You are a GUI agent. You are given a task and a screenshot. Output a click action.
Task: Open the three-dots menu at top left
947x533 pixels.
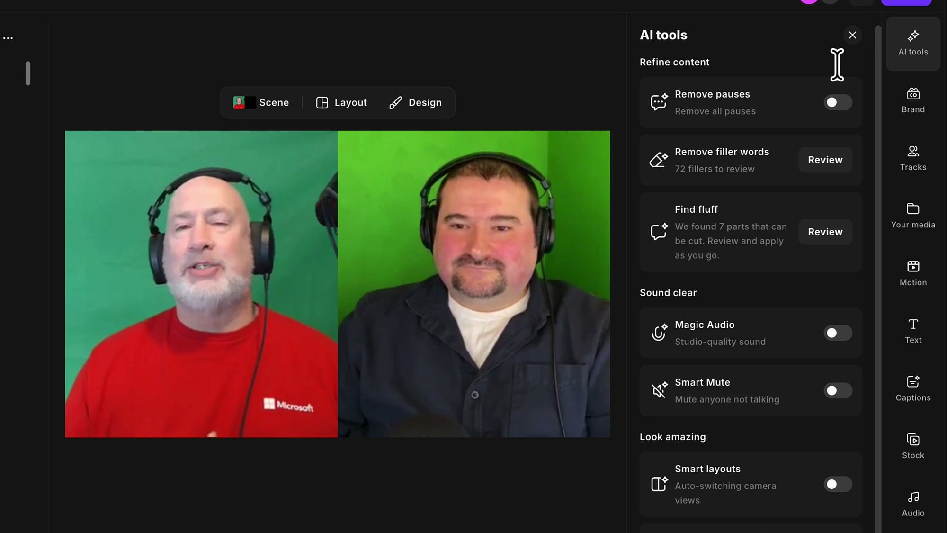(8, 38)
